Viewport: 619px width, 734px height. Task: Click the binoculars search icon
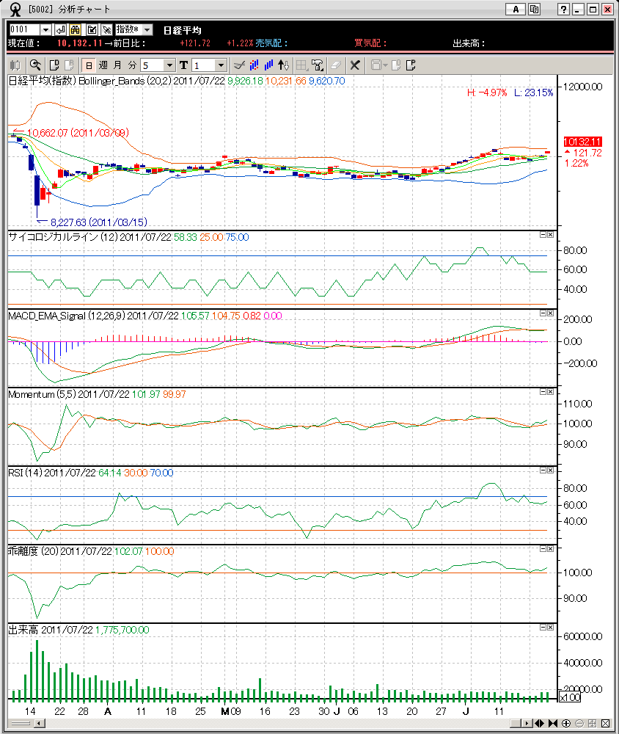tap(75, 29)
